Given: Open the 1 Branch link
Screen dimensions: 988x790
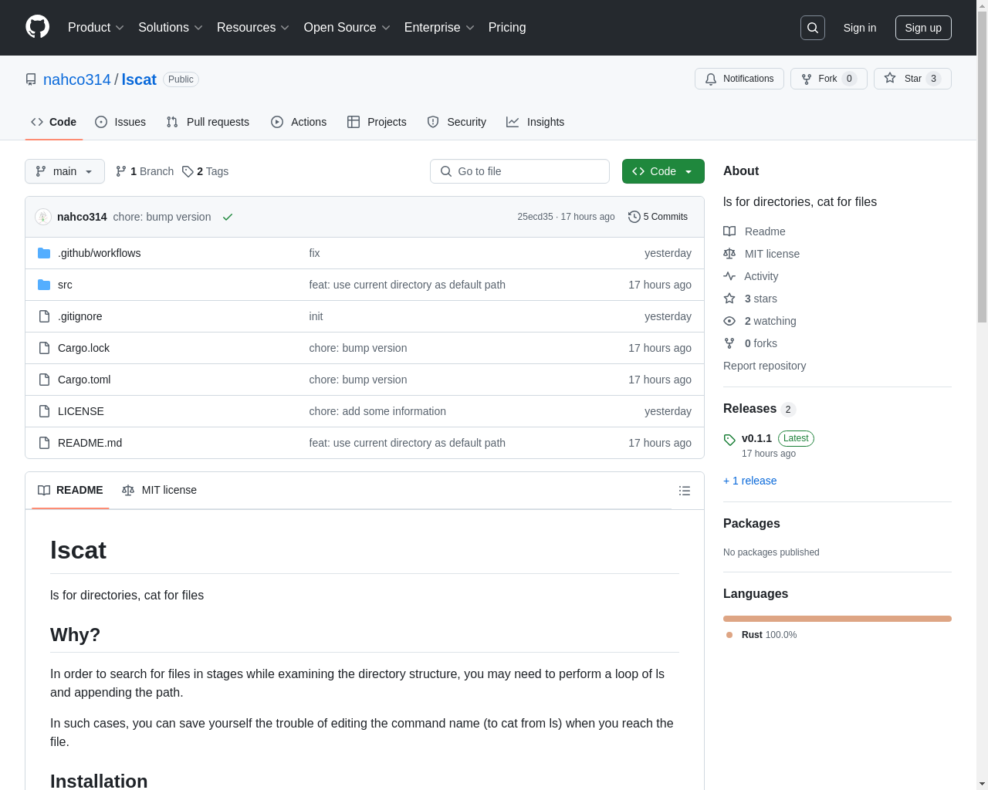Looking at the screenshot, I should click(x=144, y=171).
